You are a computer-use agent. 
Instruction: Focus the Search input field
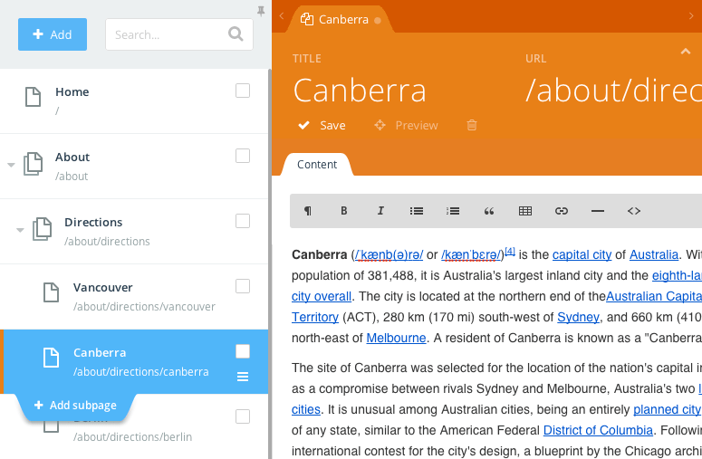[x=169, y=34]
